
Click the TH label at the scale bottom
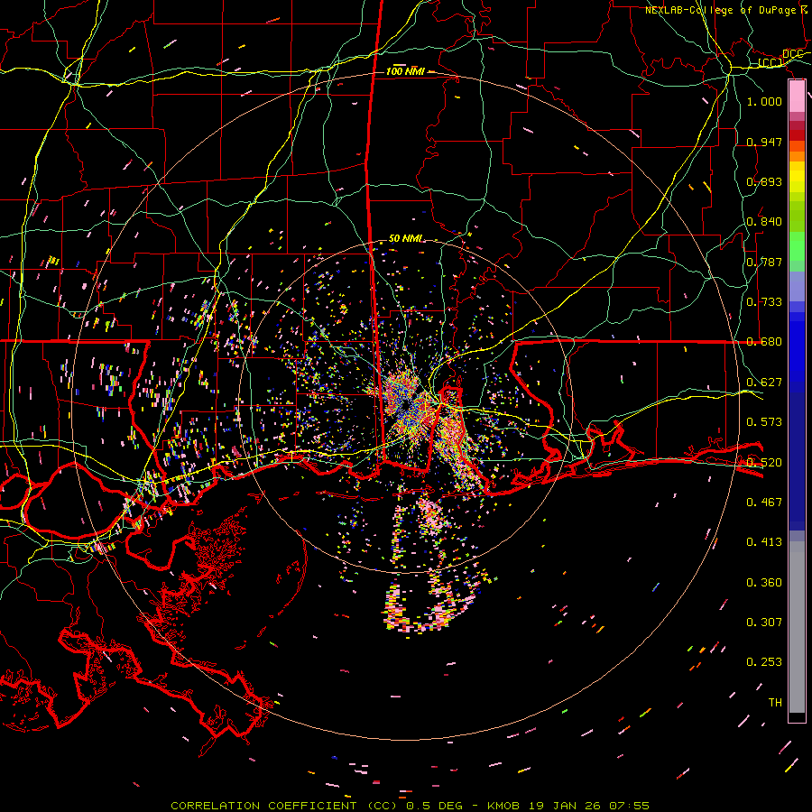pyautogui.click(x=775, y=702)
